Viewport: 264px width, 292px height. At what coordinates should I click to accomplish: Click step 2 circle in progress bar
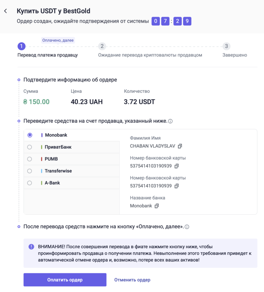click(x=102, y=46)
